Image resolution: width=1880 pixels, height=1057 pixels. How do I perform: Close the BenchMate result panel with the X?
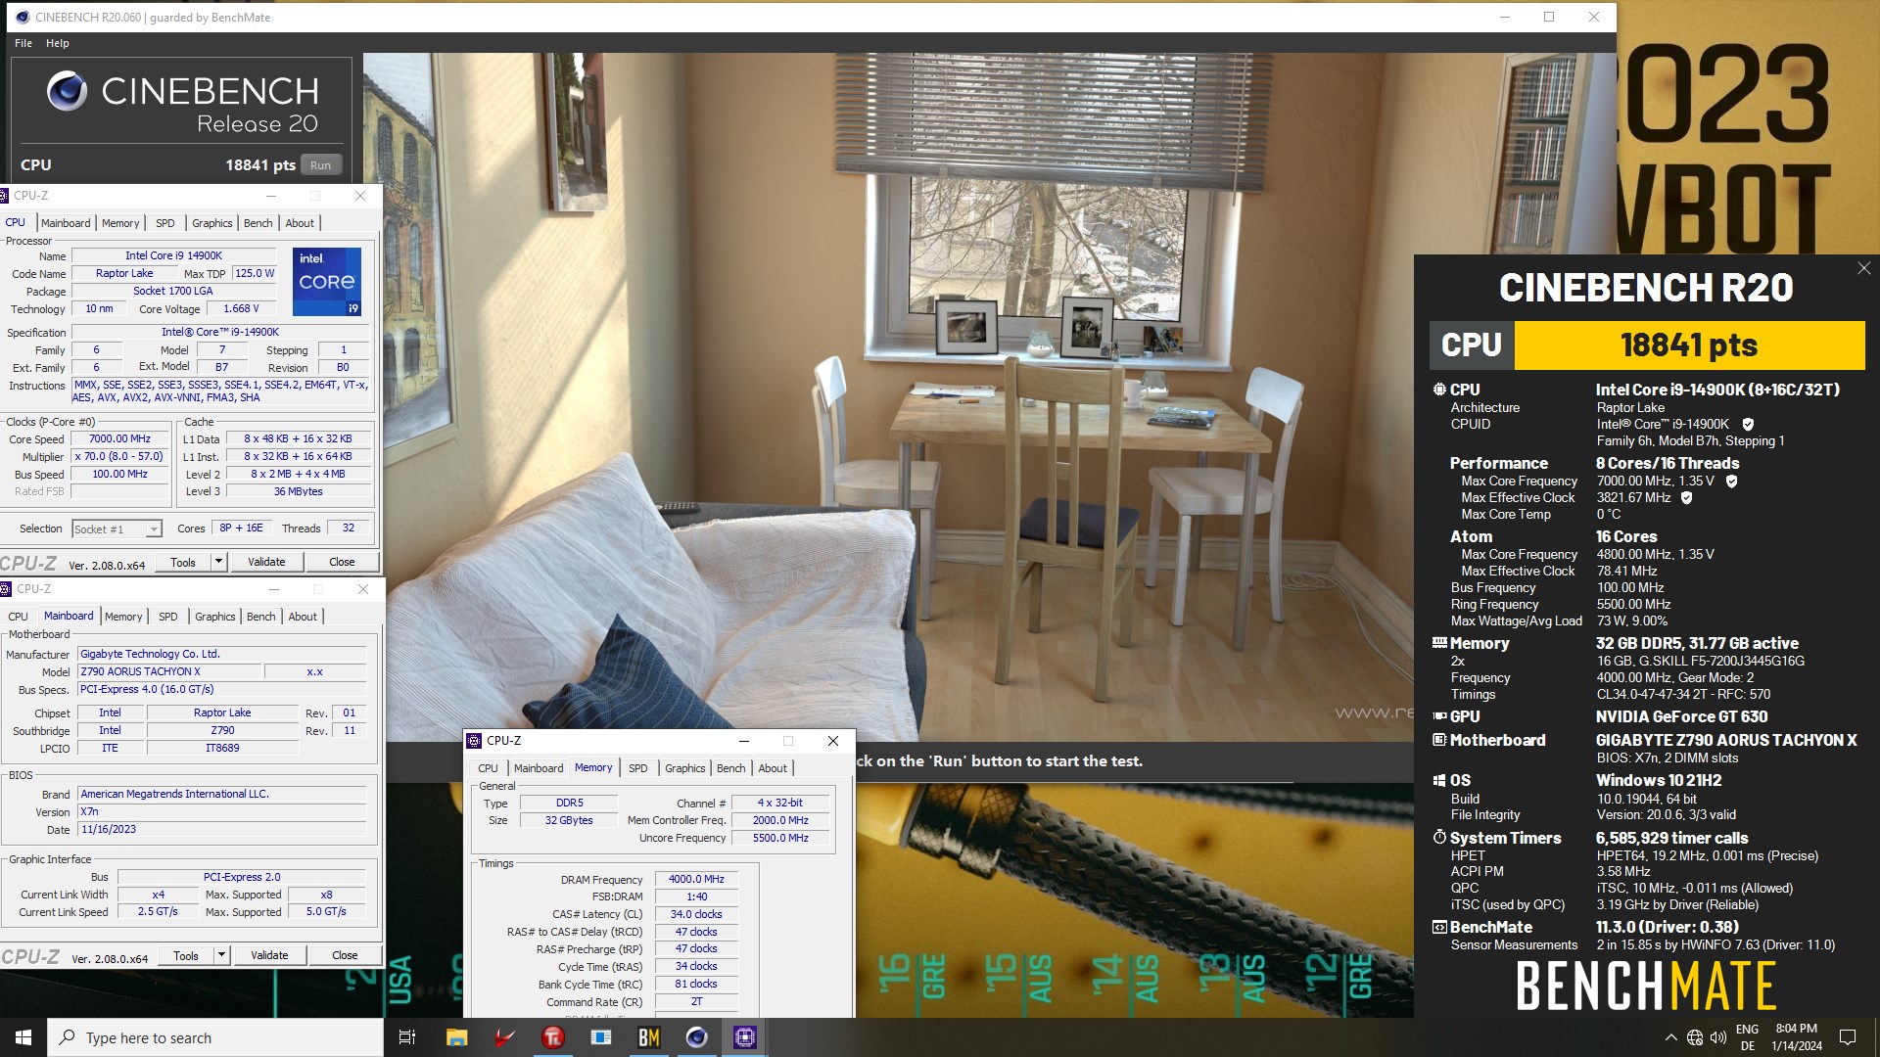coord(1863,268)
